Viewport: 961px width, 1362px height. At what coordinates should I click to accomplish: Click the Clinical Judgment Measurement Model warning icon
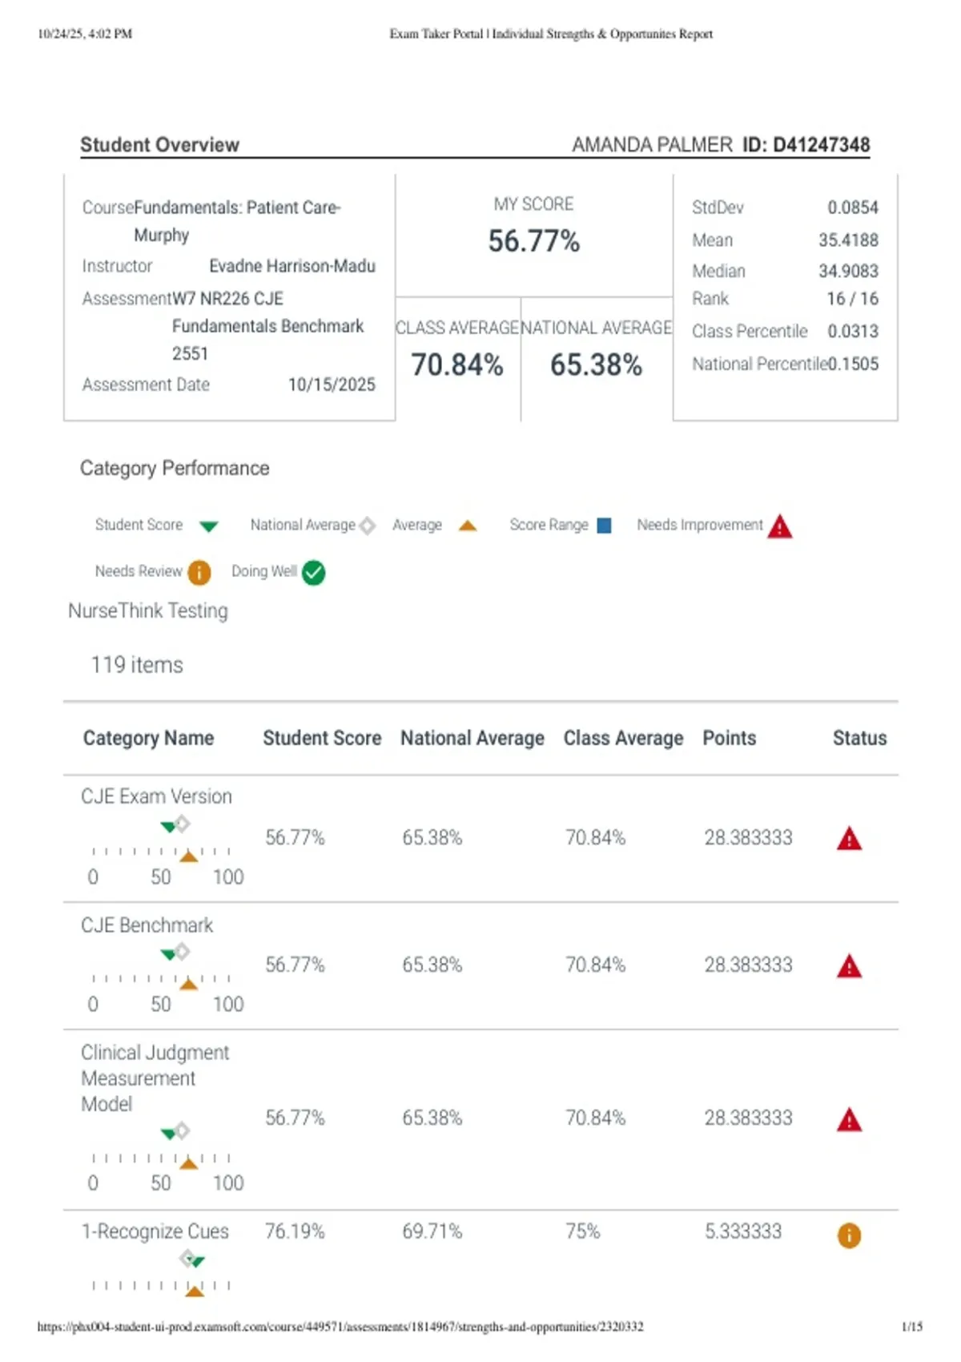tap(849, 1119)
